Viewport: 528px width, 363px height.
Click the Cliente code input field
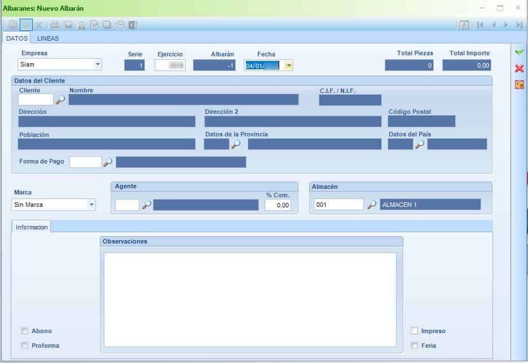(x=36, y=100)
